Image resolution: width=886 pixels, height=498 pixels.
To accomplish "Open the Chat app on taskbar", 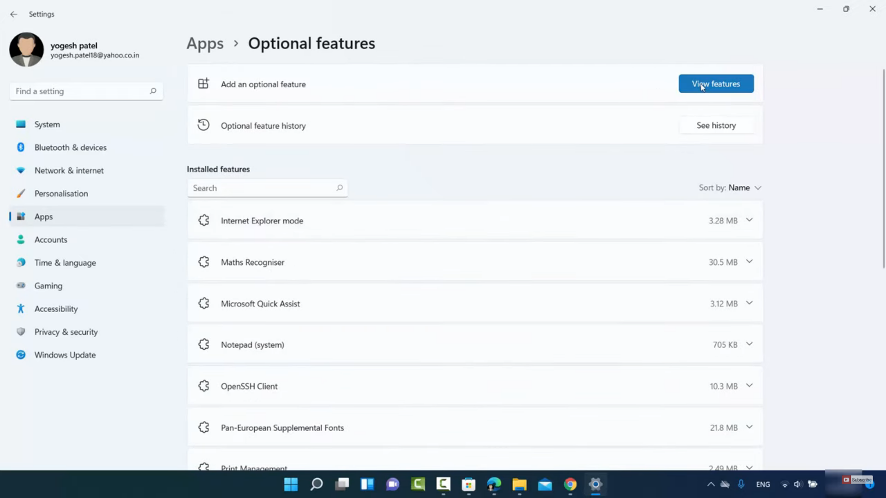I will tap(393, 484).
